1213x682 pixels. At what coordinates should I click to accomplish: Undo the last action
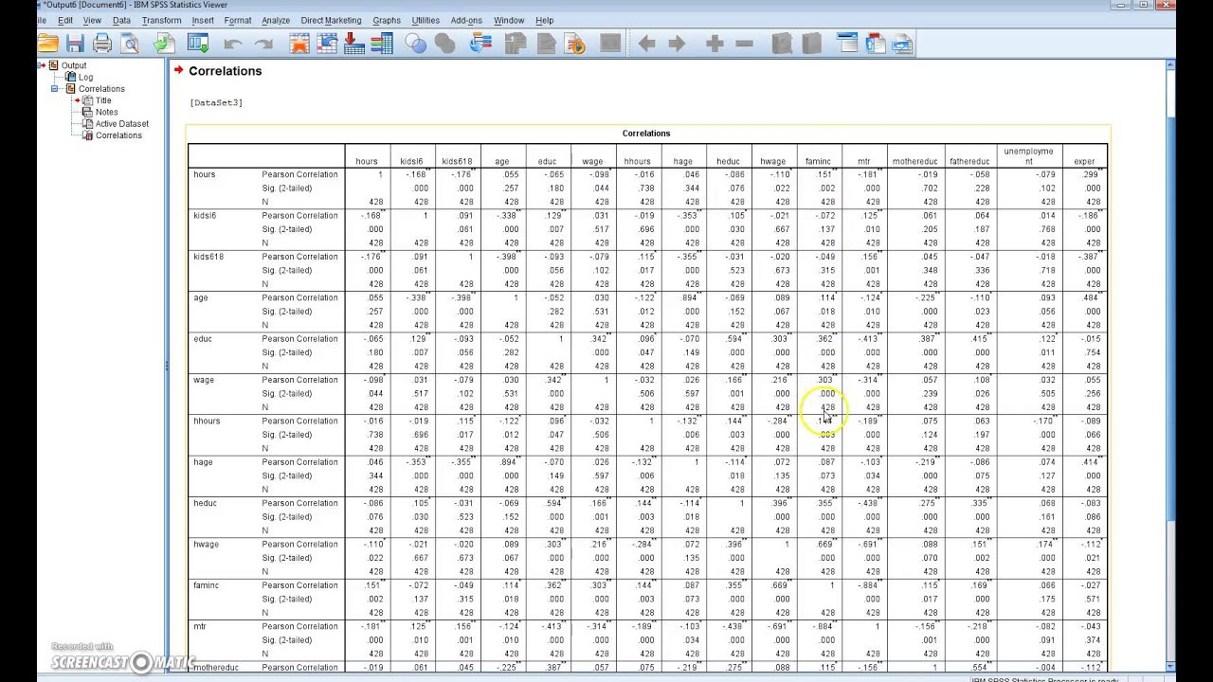coord(233,44)
